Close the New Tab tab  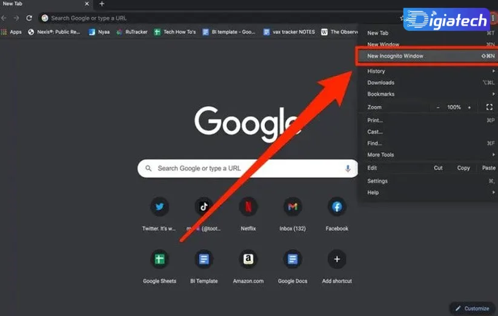87,4
